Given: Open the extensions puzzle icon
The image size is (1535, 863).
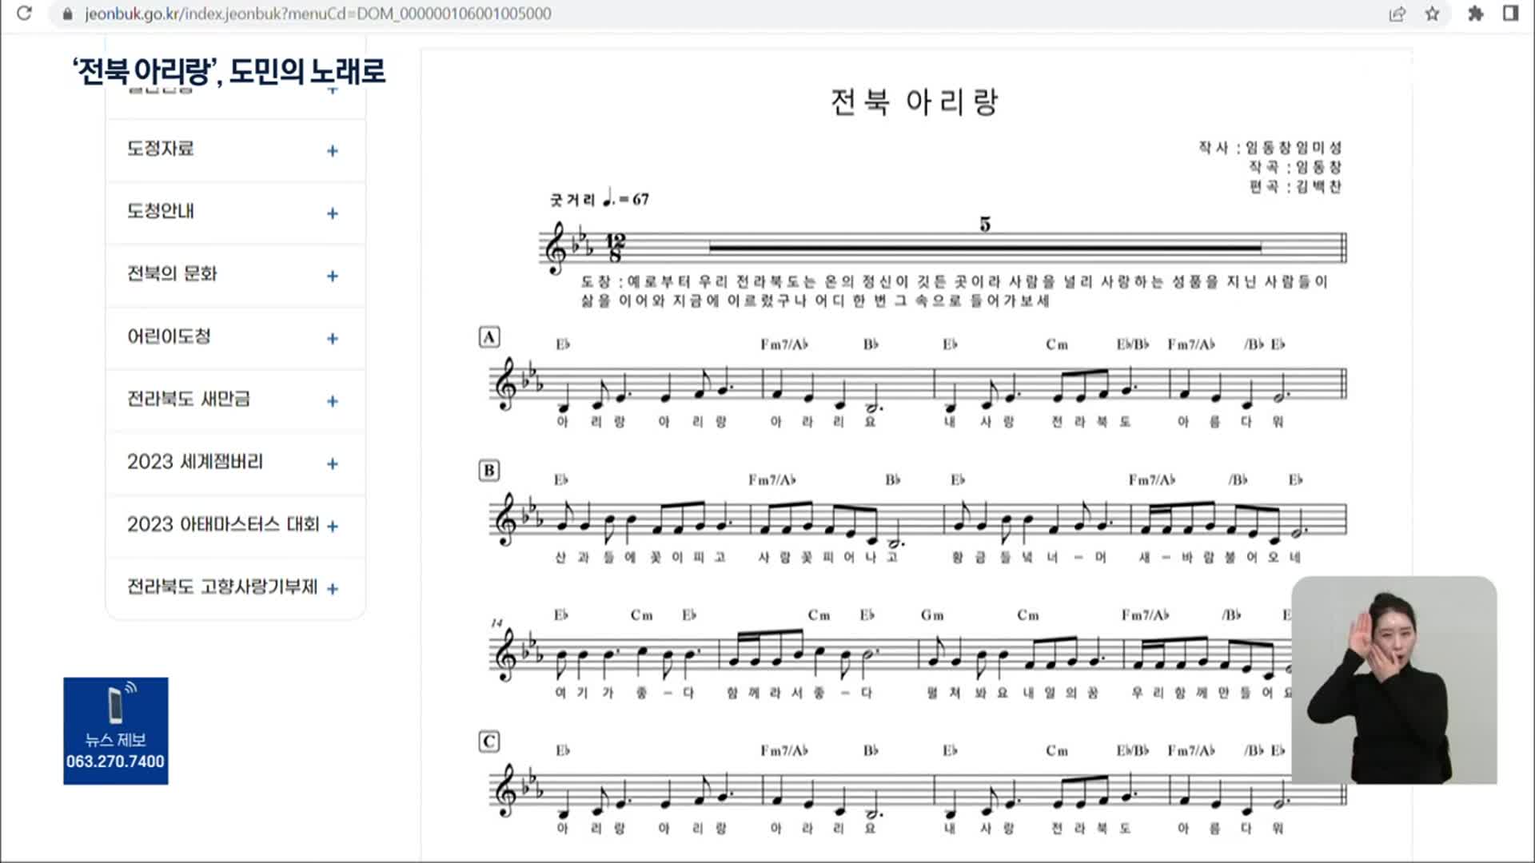Looking at the screenshot, I should [1476, 14].
